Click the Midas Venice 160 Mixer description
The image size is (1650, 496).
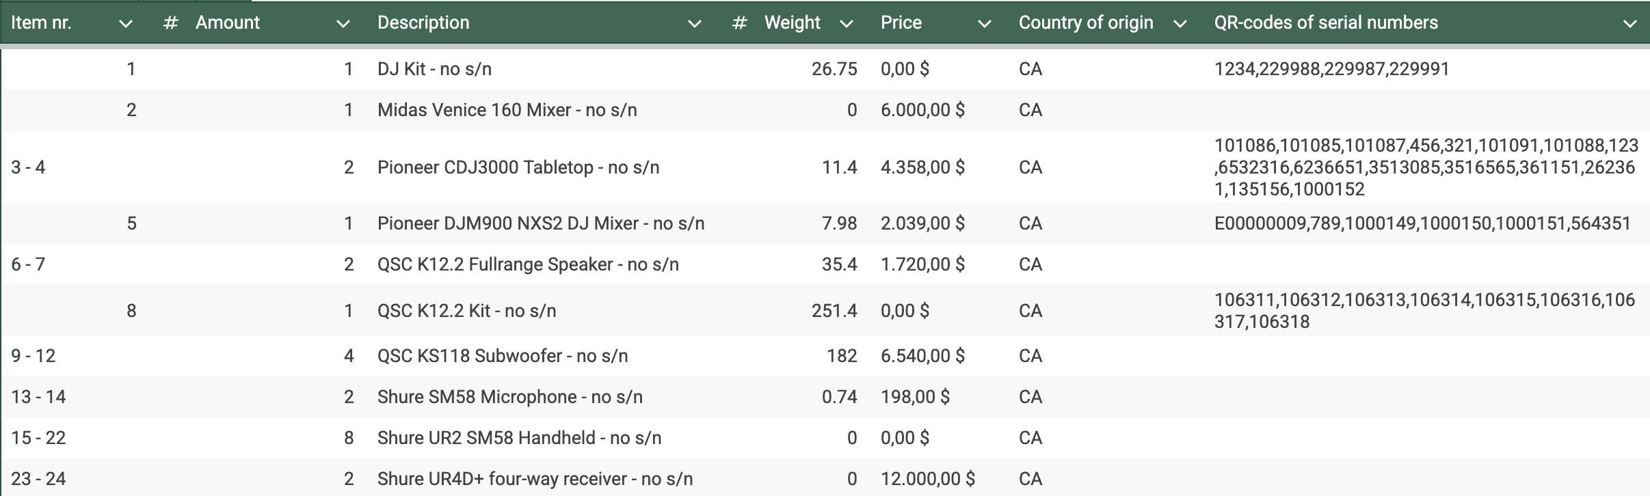[507, 110]
